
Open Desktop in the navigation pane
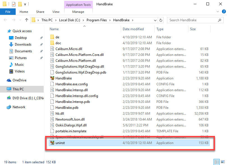point(21,38)
